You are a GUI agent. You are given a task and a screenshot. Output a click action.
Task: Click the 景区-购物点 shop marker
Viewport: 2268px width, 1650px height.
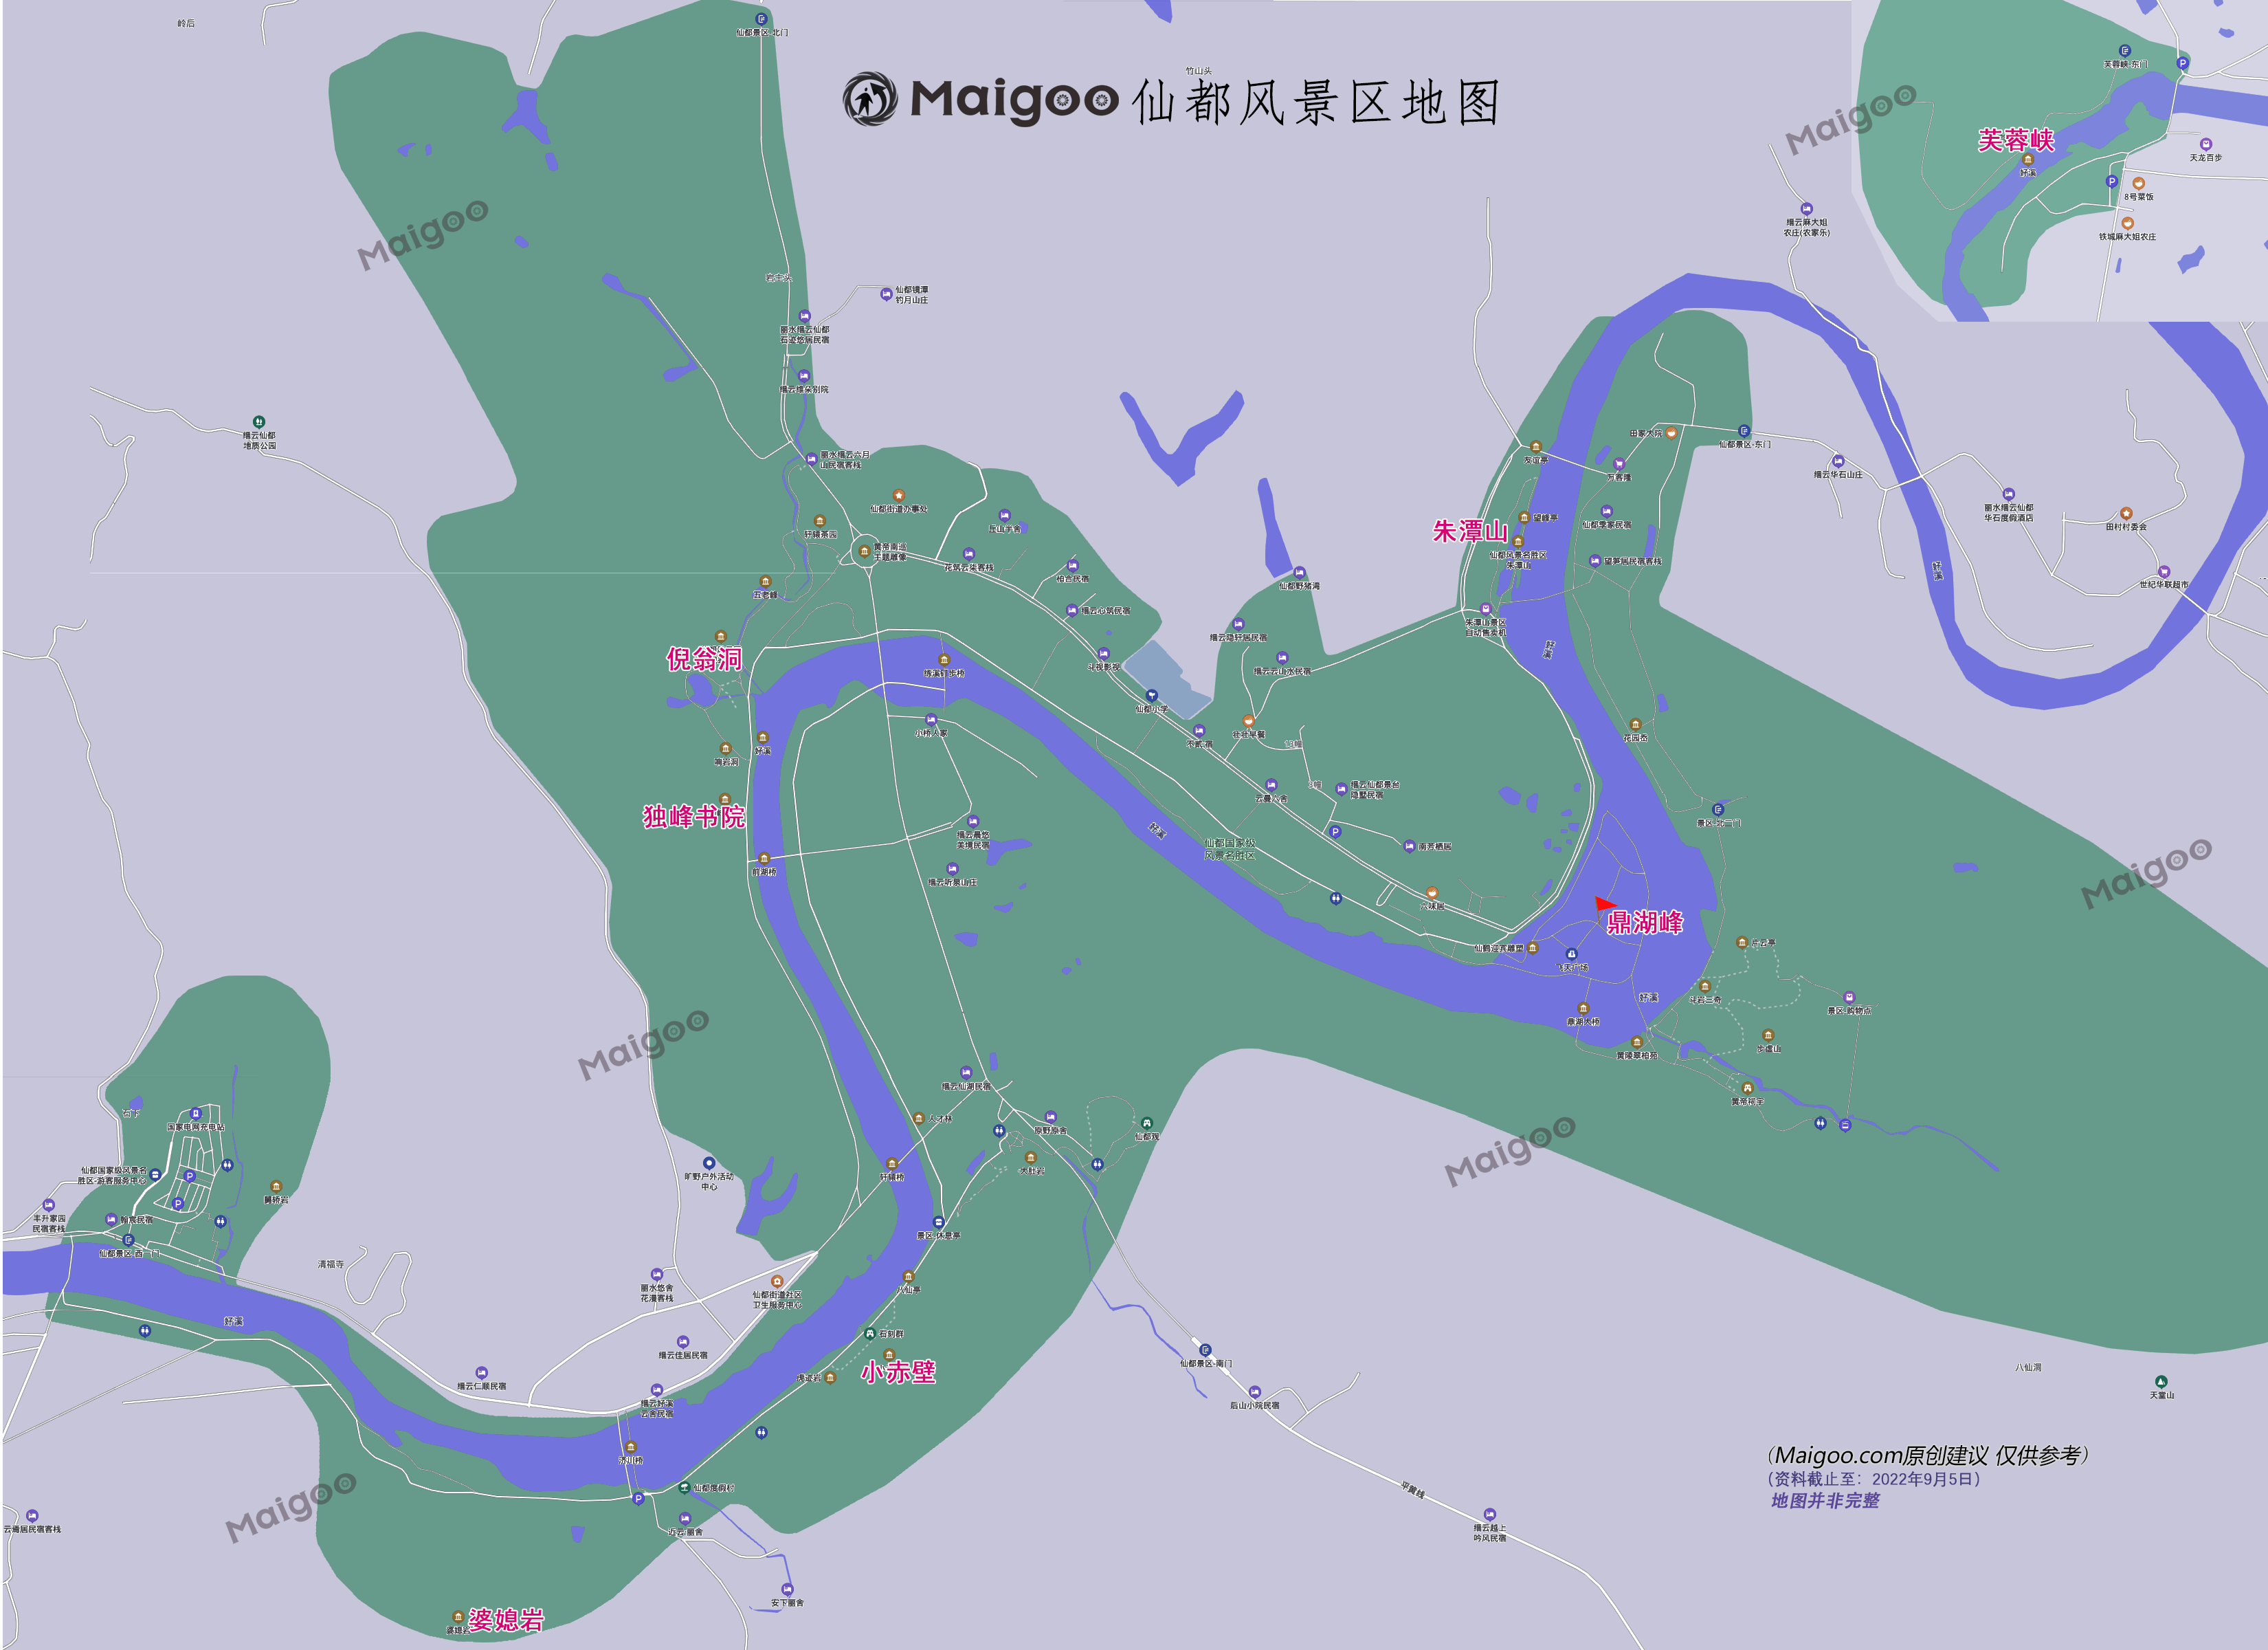[1849, 998]
